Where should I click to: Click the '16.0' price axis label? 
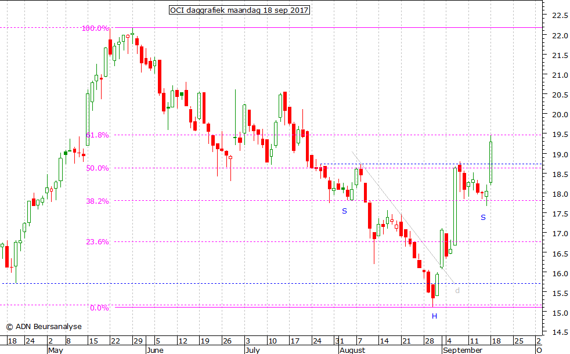[560, 273]
